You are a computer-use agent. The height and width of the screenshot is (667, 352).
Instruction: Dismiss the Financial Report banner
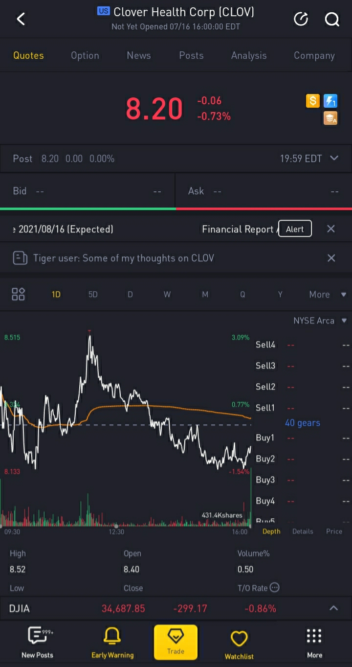click(x=331, y=229)
